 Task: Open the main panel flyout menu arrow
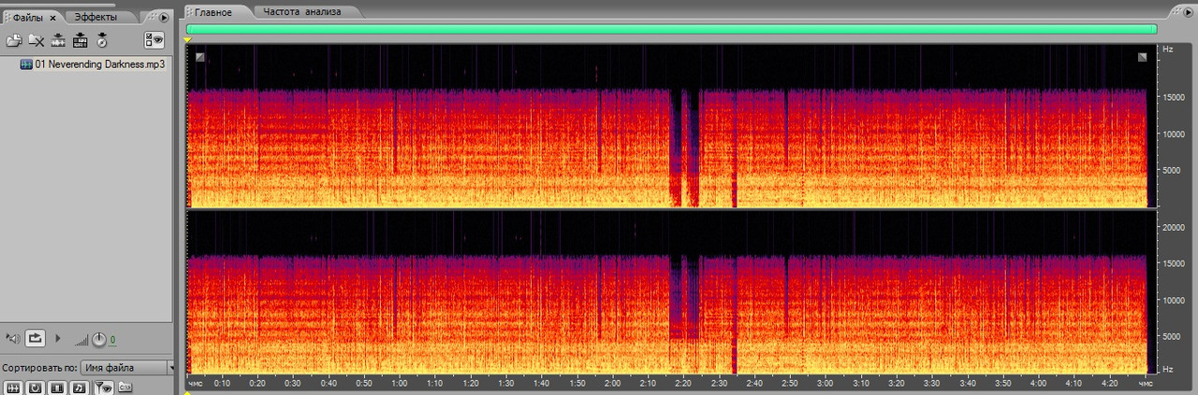1188,11
